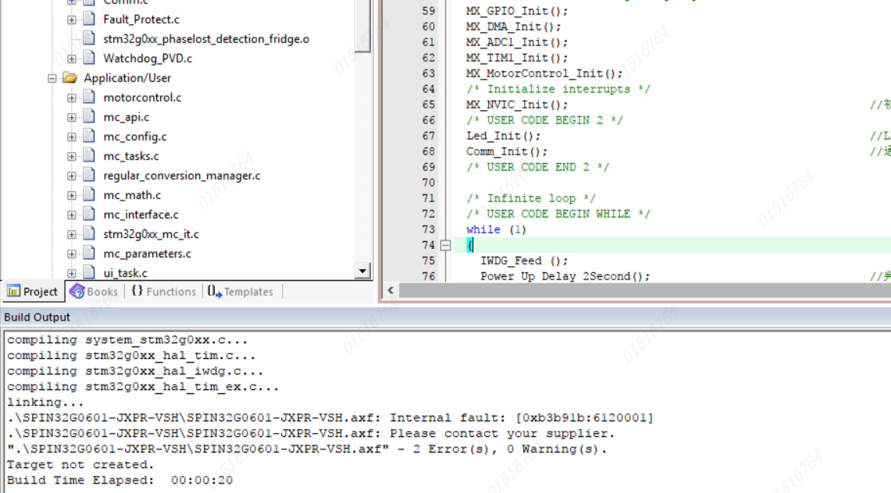Click the Watchdog_PVD.c file icon
This screenshot has width=891, height=493.
(x=89, y=59)
